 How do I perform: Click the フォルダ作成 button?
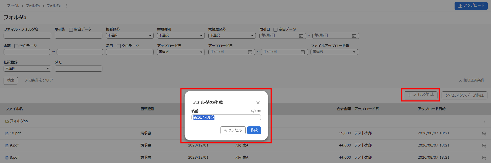click(x=421, y=95)
